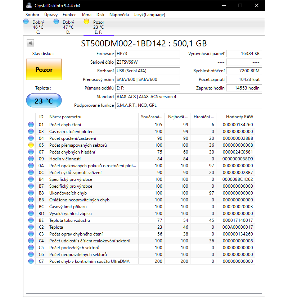Select 'Počet podezřelých sektorů' parameter name
The image size is (288, 297).
(x=74, y=248)
